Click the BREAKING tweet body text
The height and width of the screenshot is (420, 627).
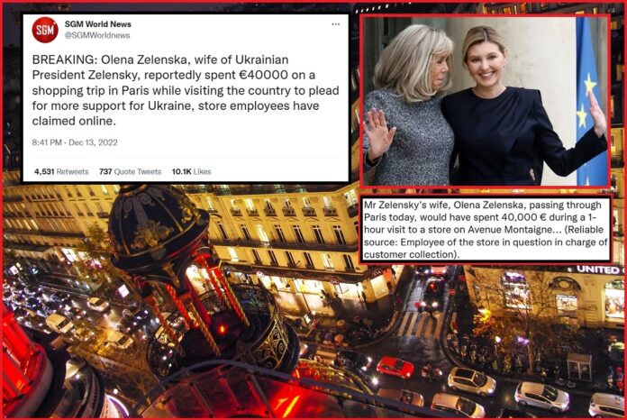click(186, 90)
